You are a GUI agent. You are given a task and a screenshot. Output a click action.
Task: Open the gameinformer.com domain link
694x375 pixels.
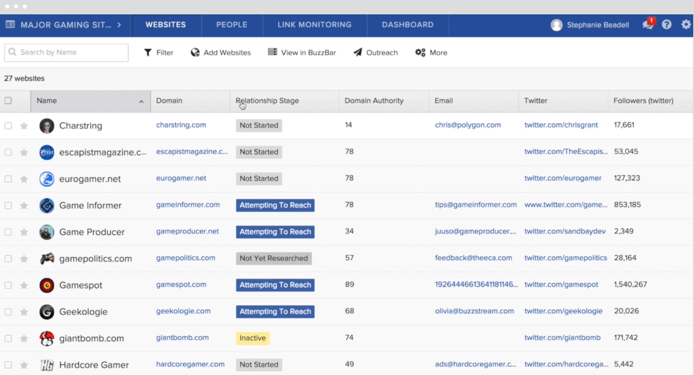[188, 205]
